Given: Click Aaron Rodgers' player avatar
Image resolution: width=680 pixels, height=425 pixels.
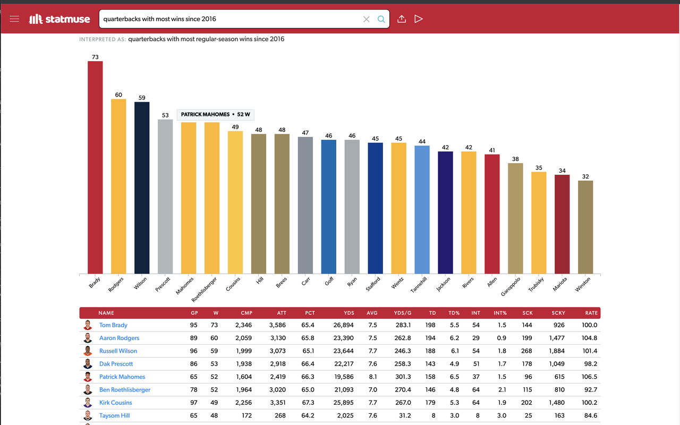Looking at the screenshot, I should [88, 338].
